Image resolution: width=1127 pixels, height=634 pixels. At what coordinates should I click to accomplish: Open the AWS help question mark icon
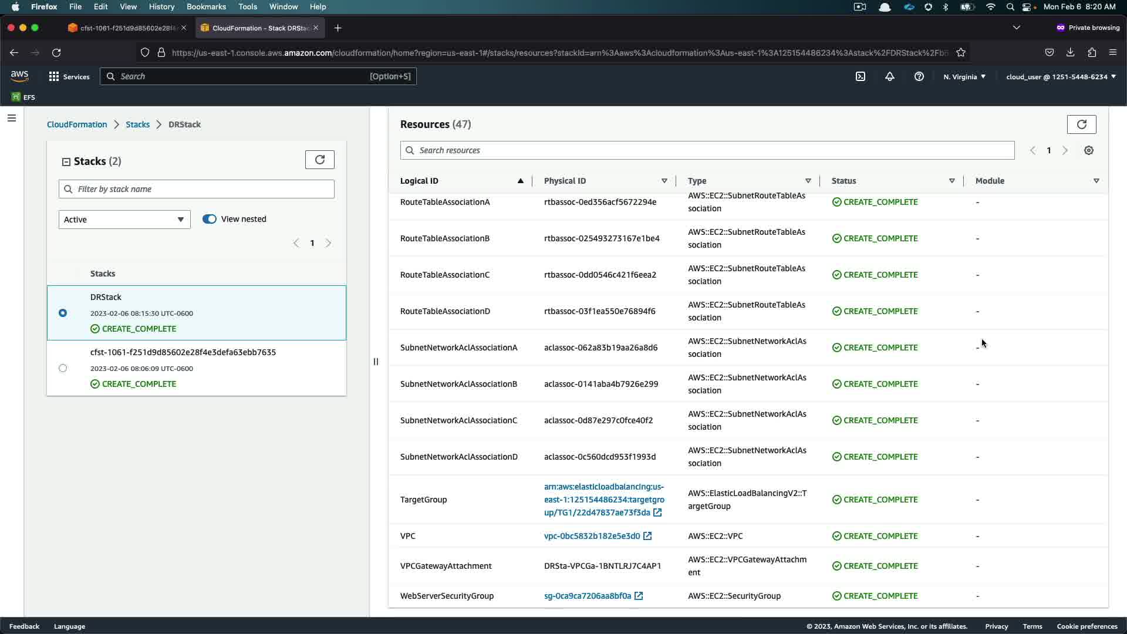919,76
